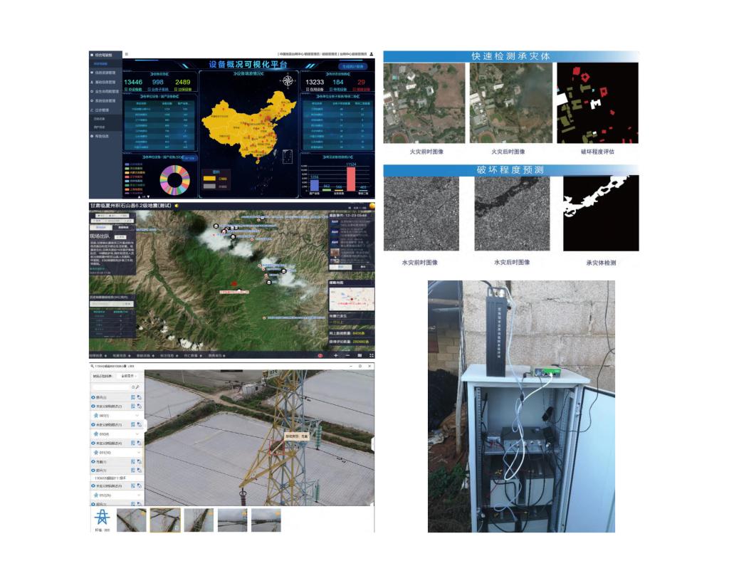Click the magnifier search icon in defect panel

(x=137, y=387)
